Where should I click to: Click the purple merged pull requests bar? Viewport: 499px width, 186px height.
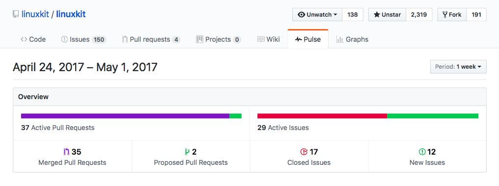click(x=125, y=116)
